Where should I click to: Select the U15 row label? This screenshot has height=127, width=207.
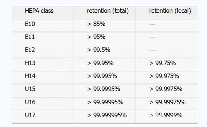[30, 89]
